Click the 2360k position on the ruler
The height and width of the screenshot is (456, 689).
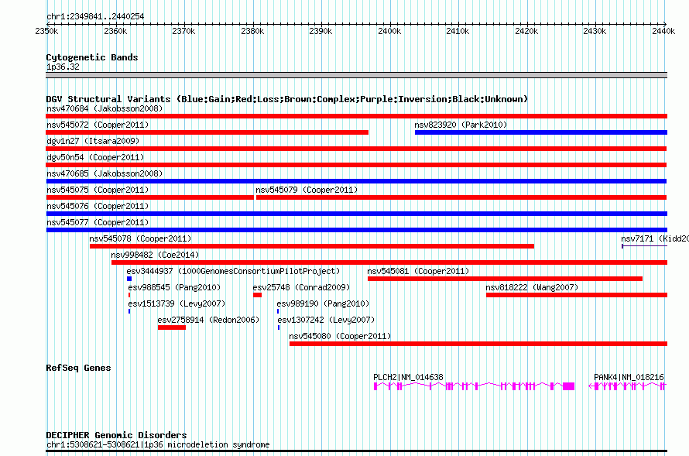coord(115,31)
